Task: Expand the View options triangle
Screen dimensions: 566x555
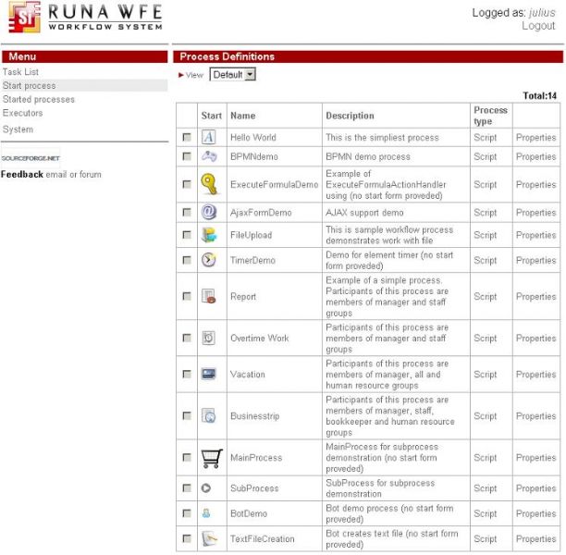Action: click(x=181, y=75)
